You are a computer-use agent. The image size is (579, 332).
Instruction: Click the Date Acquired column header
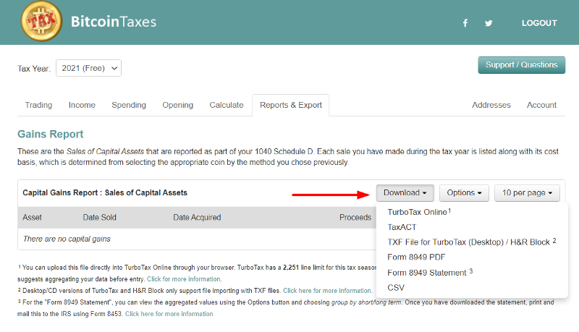[x=197, y=218]
